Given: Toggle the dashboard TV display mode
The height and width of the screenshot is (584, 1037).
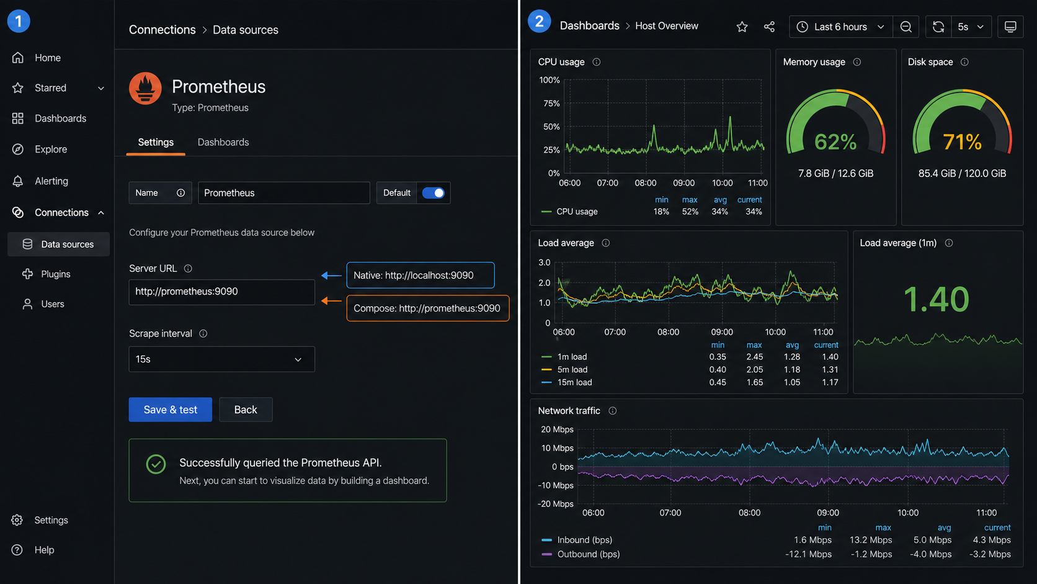Looking at the screenshot, I should click(1010, 27).
